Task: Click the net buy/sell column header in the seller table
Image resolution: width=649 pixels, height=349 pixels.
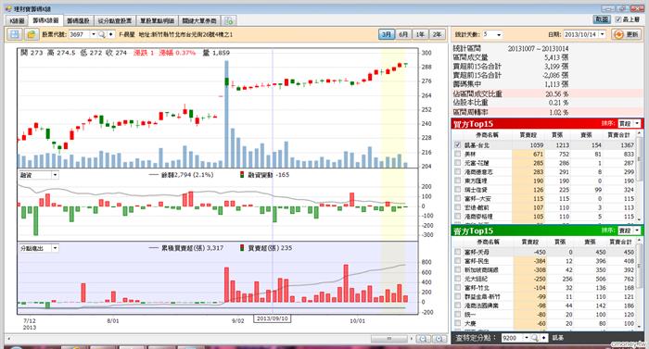Action: (x=529, y=242)
